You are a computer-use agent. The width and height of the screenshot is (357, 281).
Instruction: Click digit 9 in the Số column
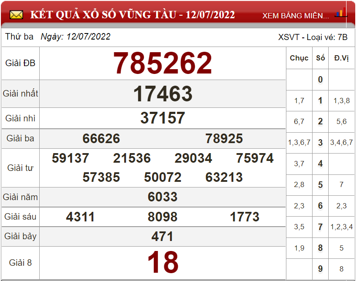click(x=320, y=269)
